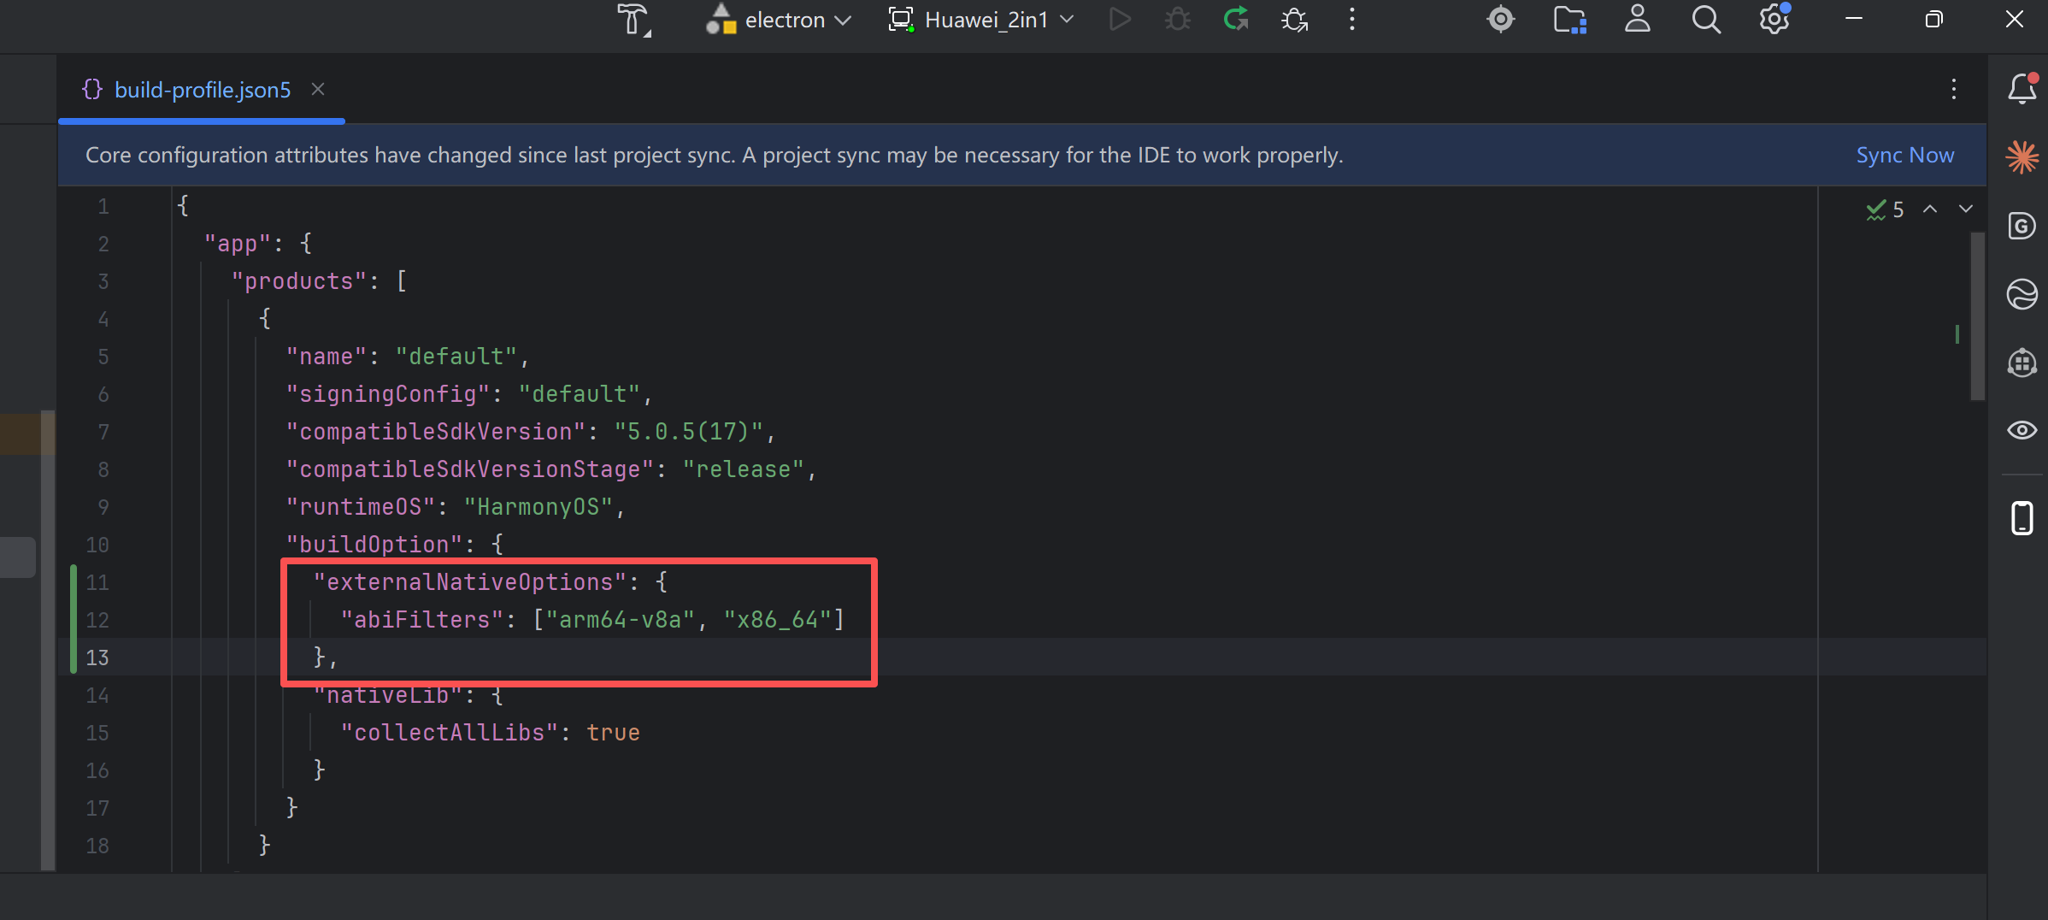Open the Notifications bell panel

click(x=2022, y=89)
